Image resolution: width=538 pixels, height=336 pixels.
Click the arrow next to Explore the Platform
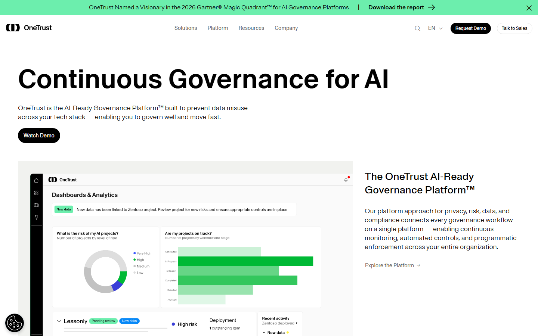point(419,265)
